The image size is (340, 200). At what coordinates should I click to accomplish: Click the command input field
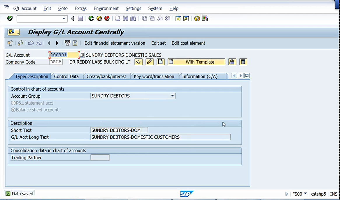point(39,19)
